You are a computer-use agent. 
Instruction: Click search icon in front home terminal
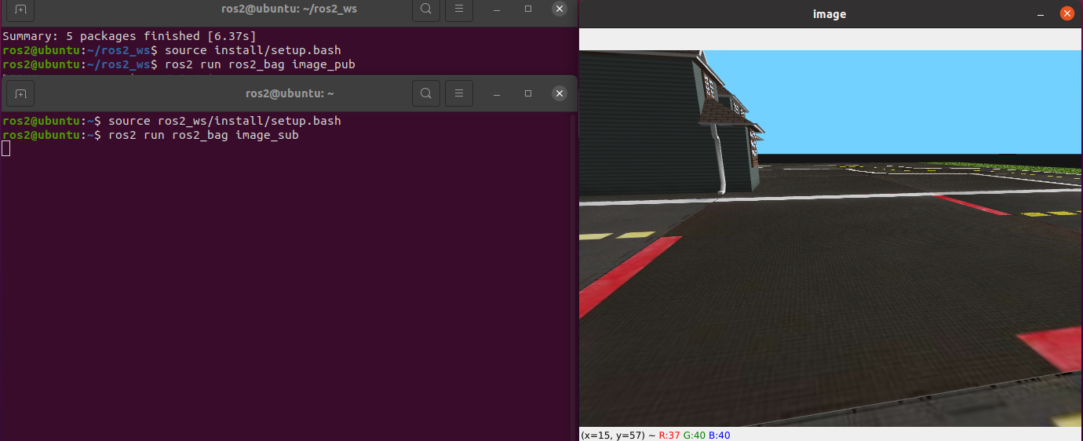point(425,93)
